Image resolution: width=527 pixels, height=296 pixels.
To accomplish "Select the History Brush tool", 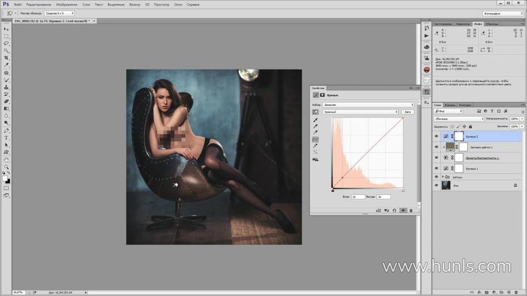I will 7,94.
